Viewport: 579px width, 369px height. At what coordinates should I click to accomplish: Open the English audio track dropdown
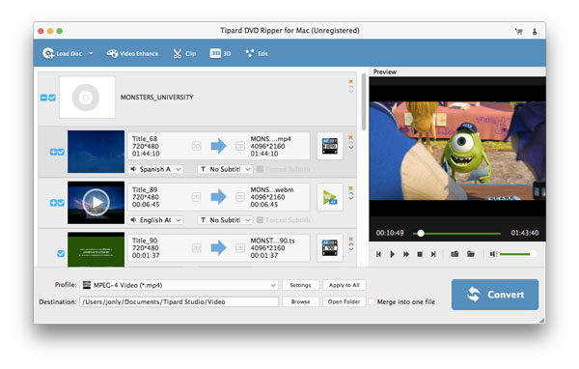[x=155, y=220]
